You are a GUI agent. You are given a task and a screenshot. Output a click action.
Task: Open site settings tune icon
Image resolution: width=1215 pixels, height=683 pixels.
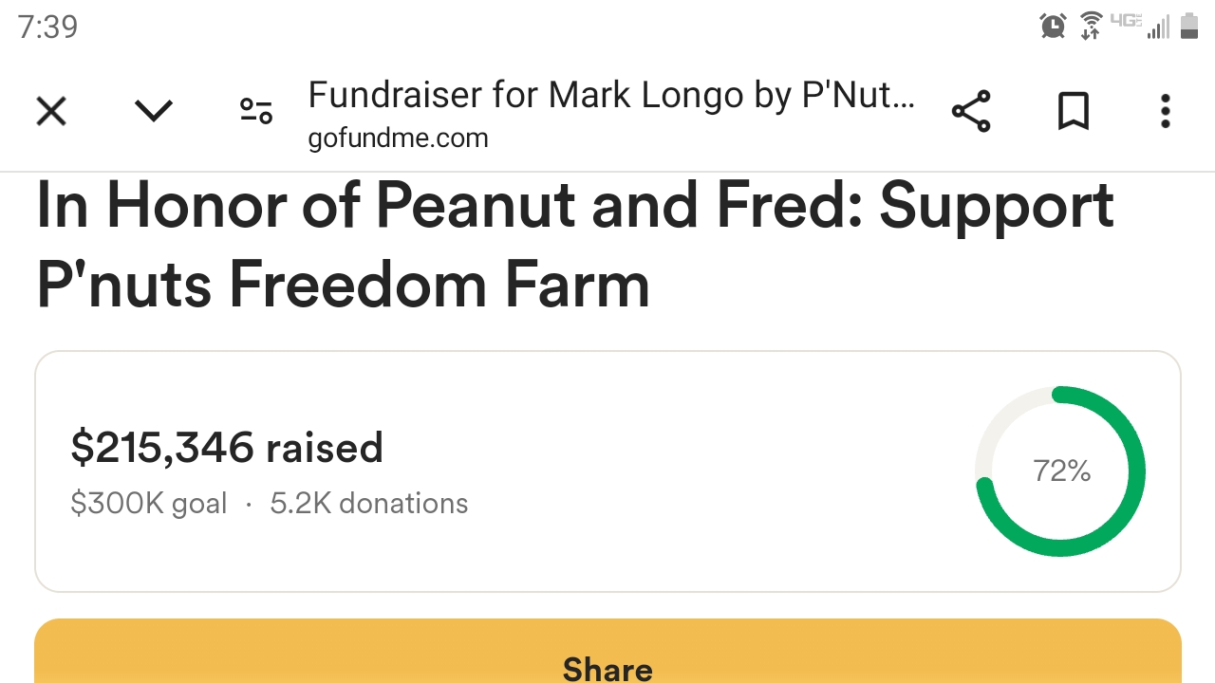pyautogui.click(x=255, y=112)
